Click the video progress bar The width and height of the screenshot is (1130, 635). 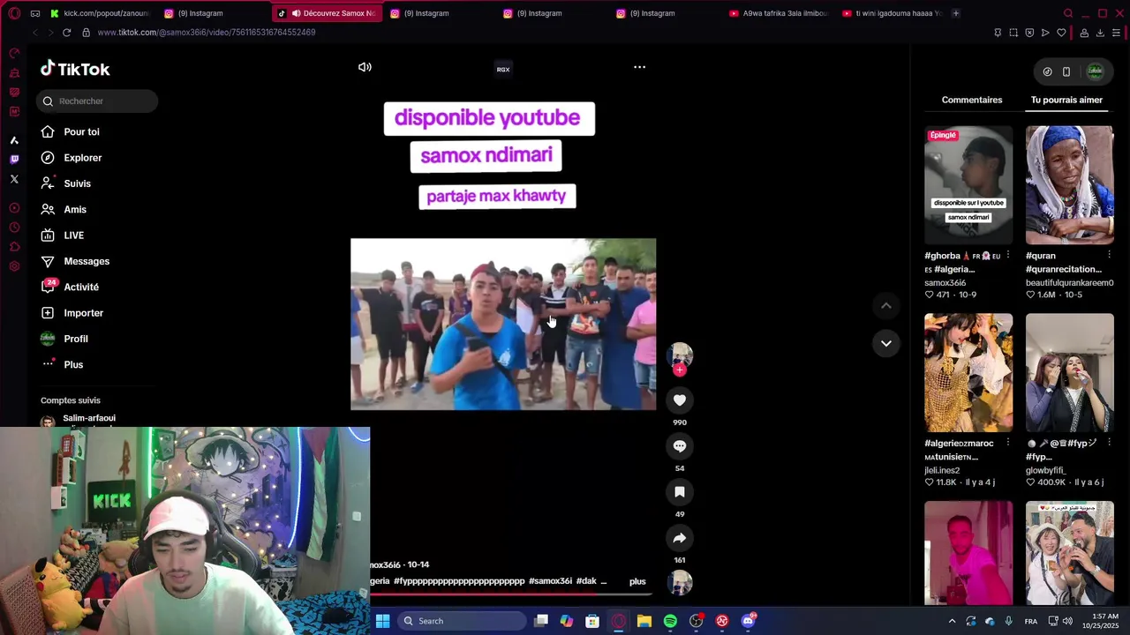point(512,594)
